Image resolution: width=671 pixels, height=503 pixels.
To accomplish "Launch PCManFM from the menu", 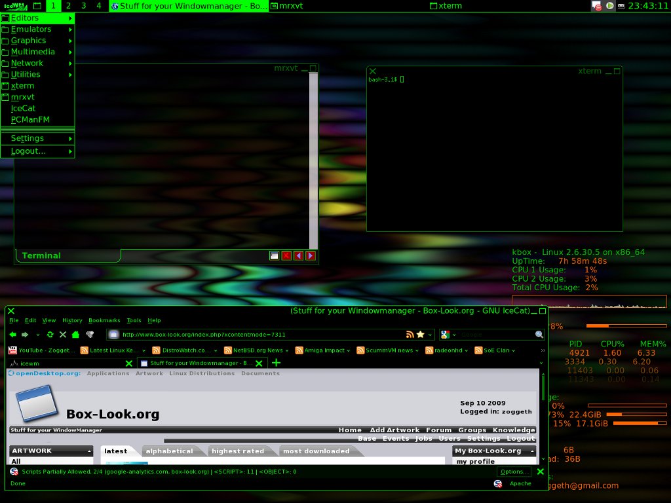I will (37, 120).
